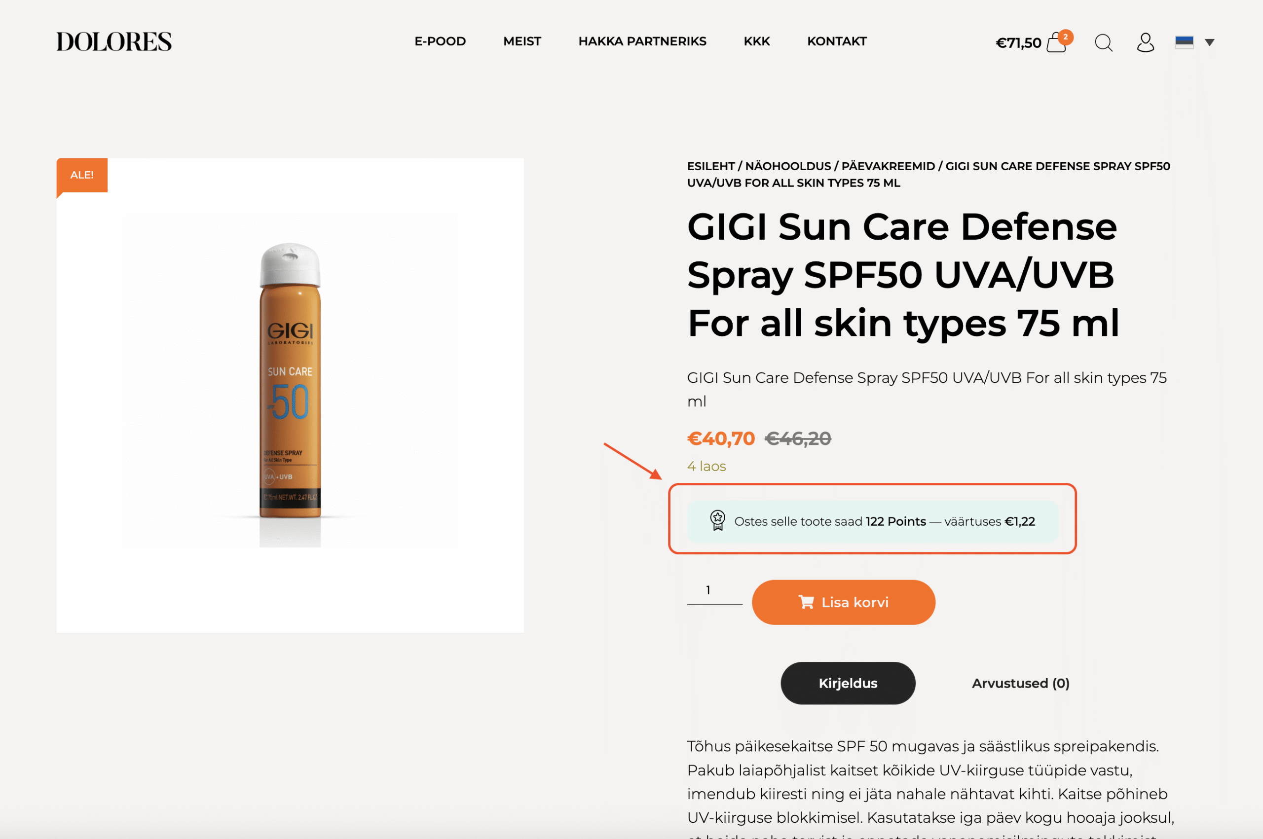Click the DOLORES logo

coord(114,42)
